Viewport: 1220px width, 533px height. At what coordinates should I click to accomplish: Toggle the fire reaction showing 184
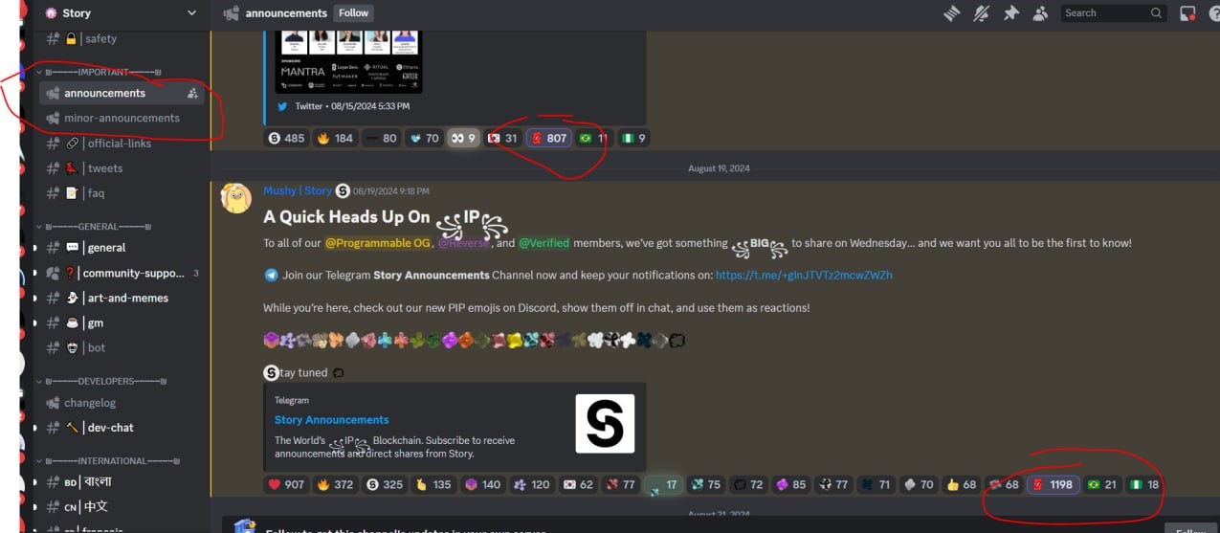336,138
